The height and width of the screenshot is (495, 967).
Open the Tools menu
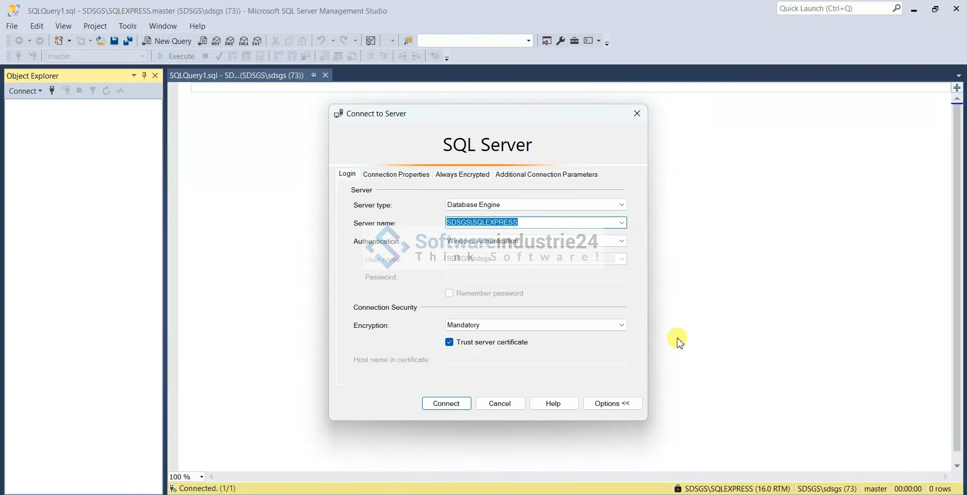(x=127, y=26)
